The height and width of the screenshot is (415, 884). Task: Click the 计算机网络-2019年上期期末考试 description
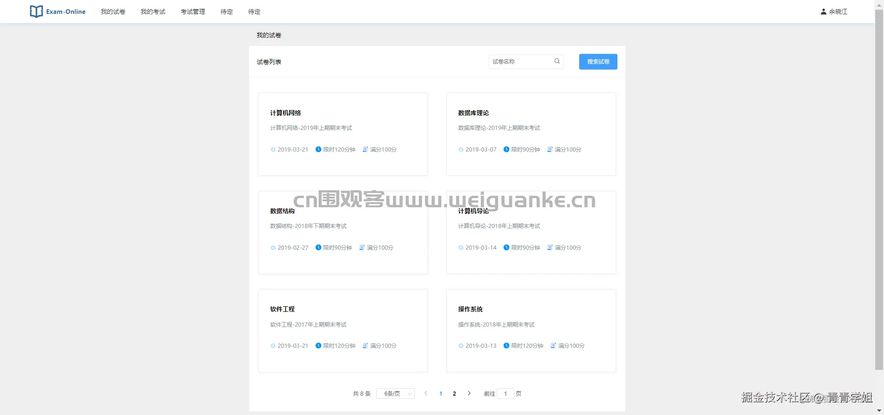[311, 128]
